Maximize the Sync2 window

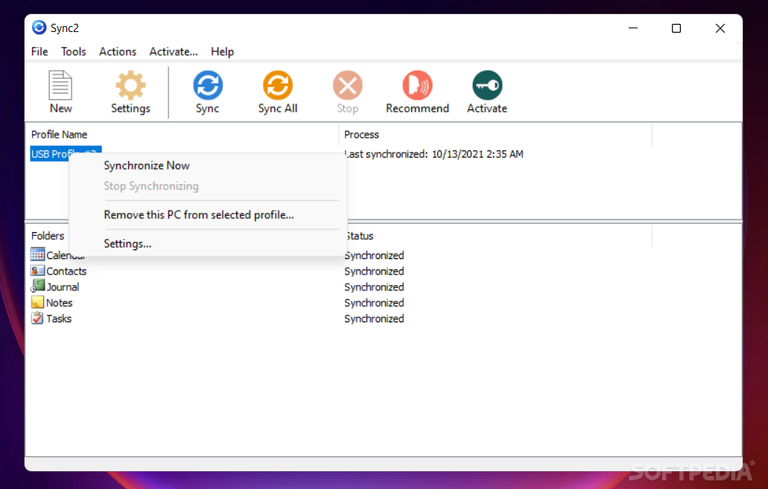676,28
